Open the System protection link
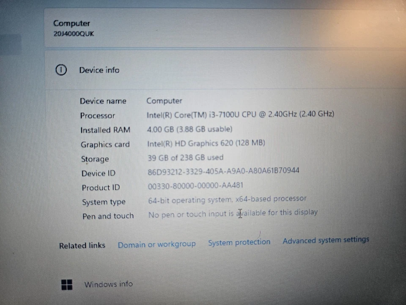 (x=239, y=242)
